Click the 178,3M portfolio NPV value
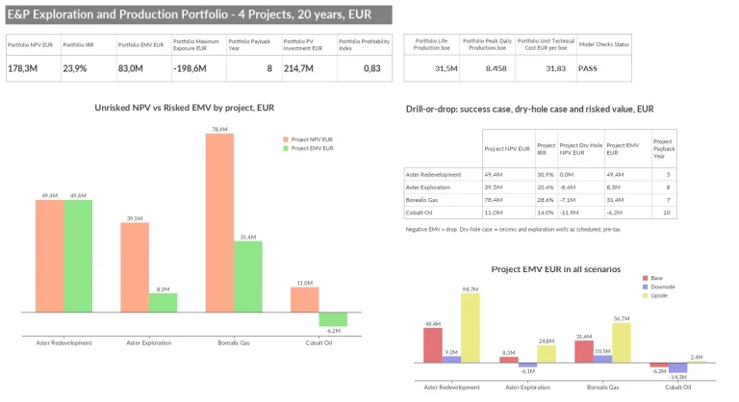 point(23,68)
